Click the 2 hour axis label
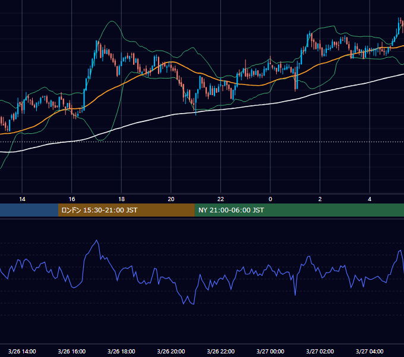The height and width of the screenshot is (357, 404). [320, 199]
